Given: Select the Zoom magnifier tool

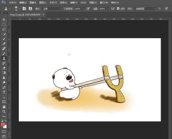Looking at the screenshot, I should (x=4, y=111).
